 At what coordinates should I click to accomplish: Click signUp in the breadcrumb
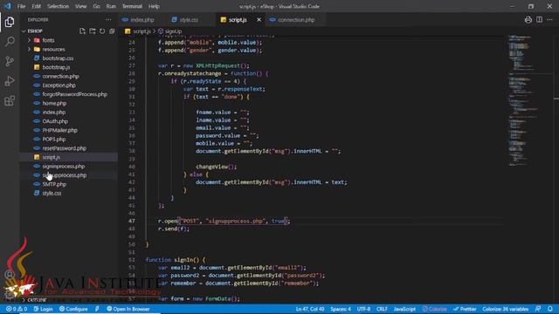(x=170, y=31)
